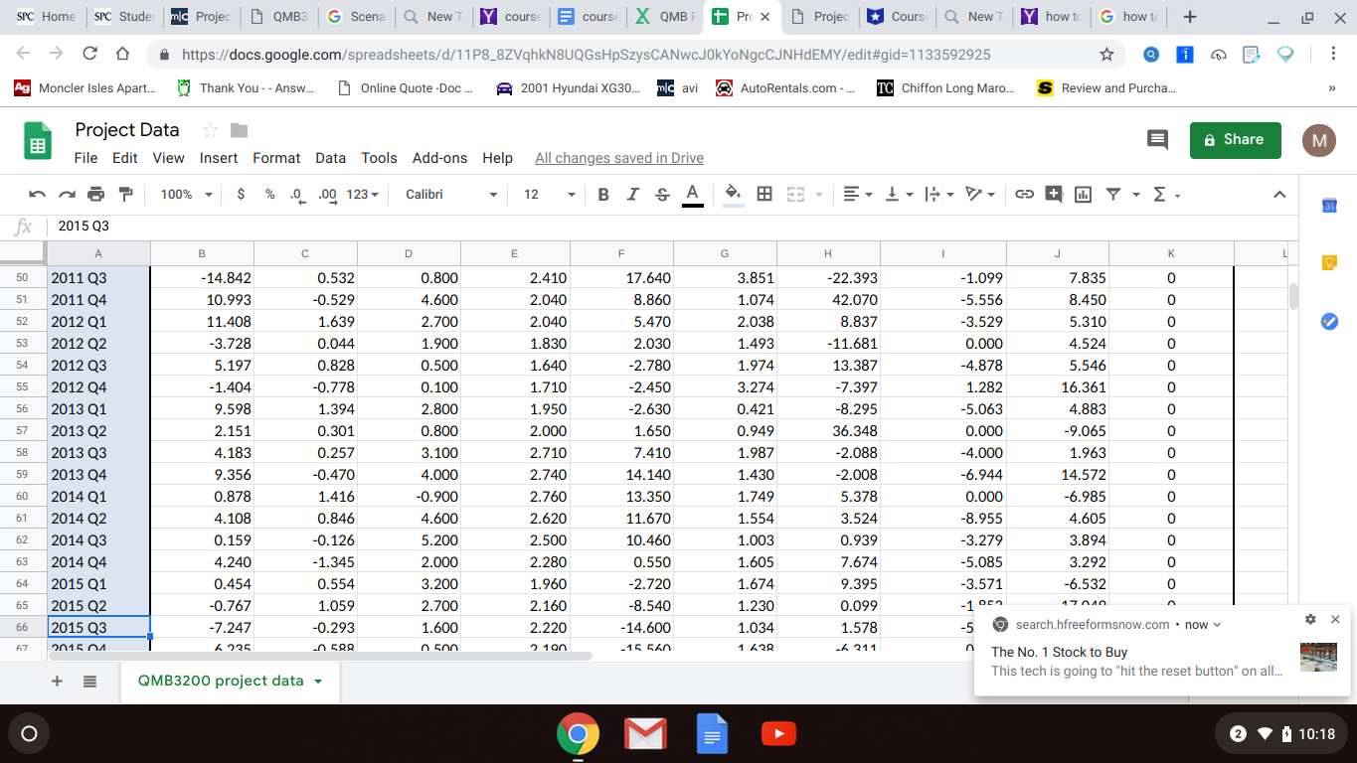
Task: Open the Edit menu
Action: 125,158
